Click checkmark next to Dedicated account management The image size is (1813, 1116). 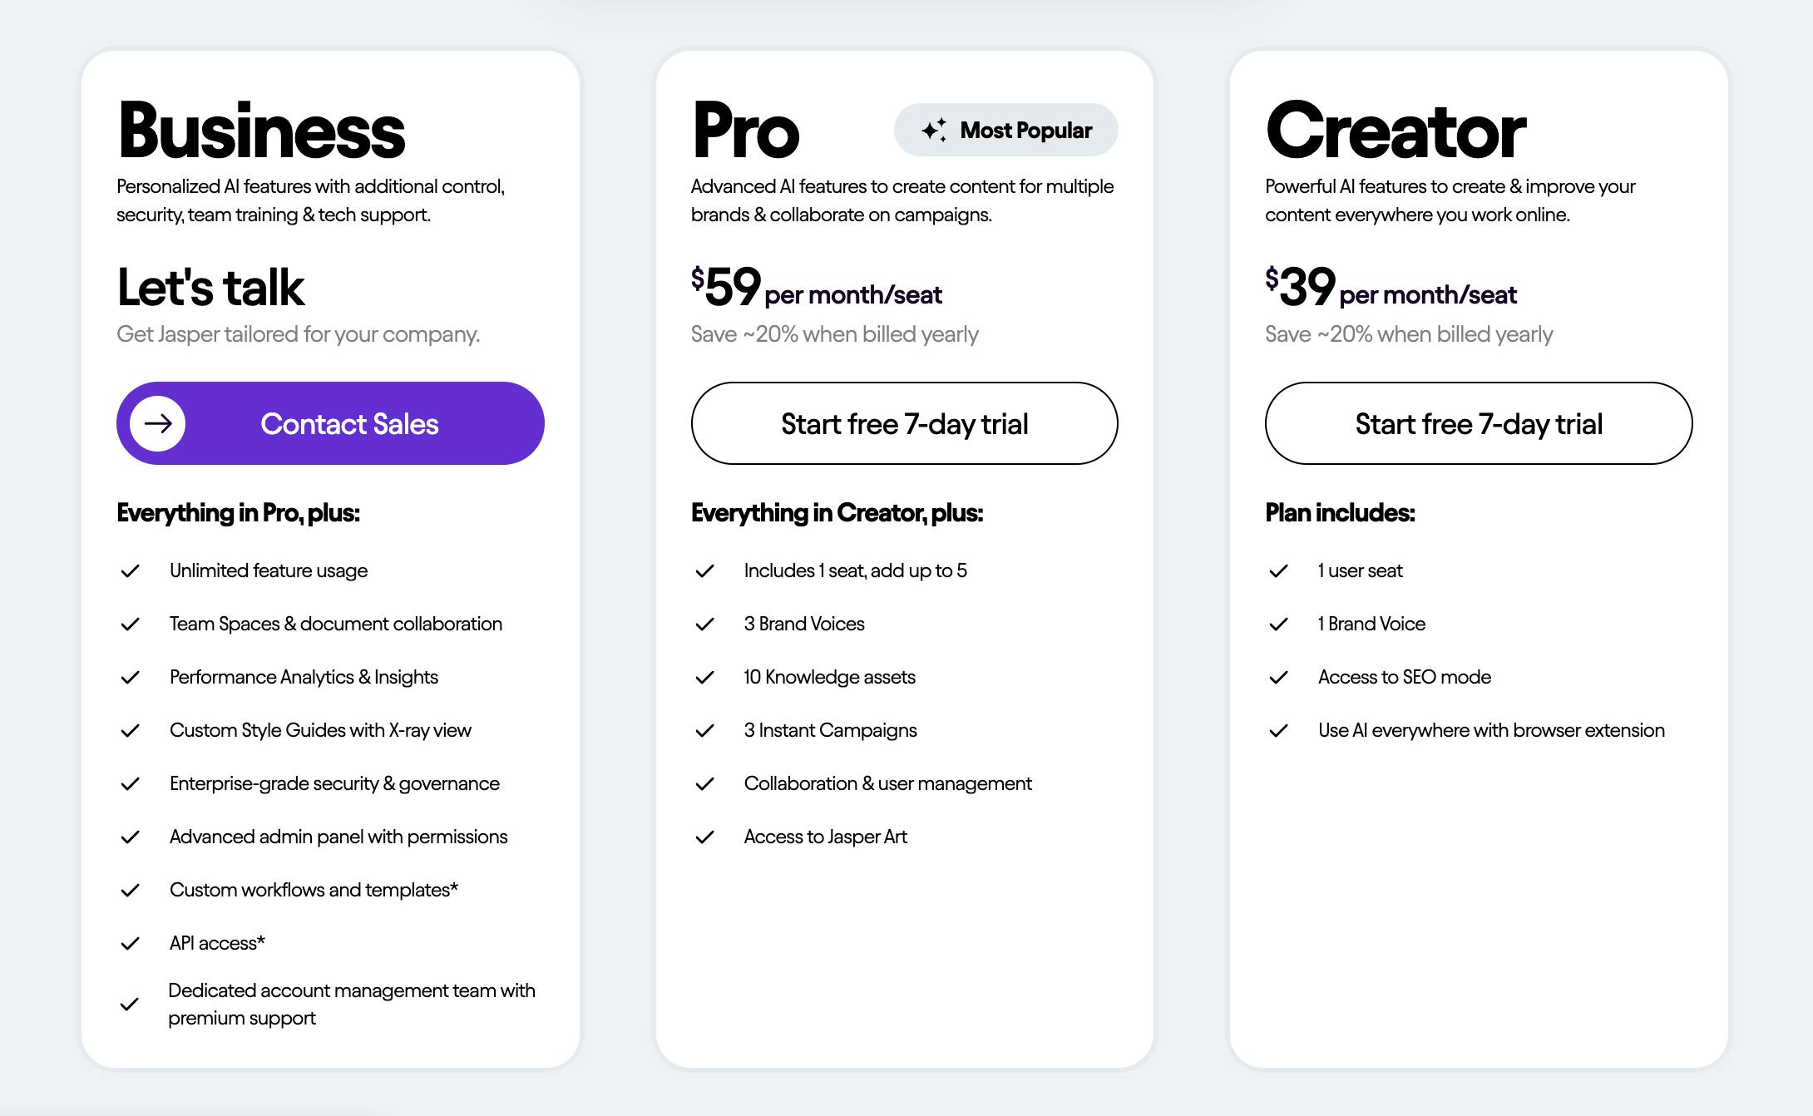[x=130, y=1005]
